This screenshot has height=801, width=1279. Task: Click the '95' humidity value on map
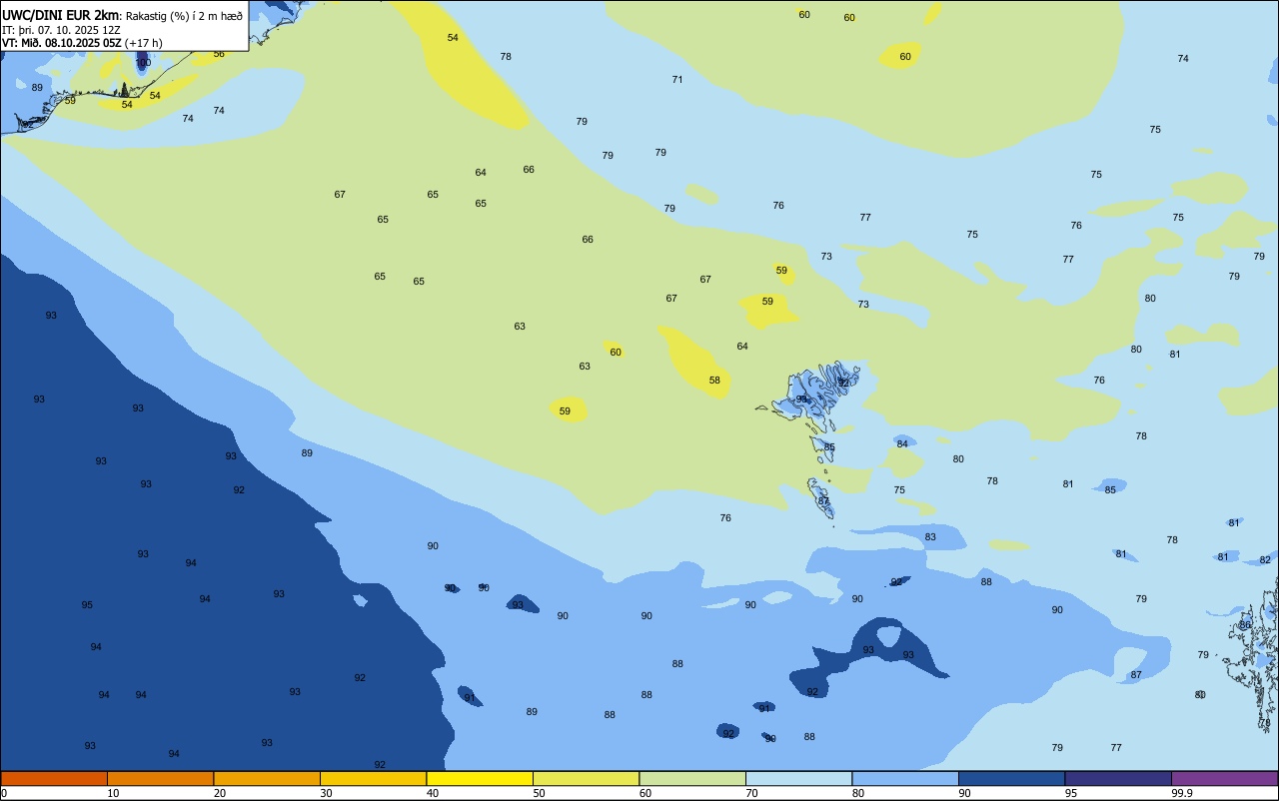click(x=87, y=605)
